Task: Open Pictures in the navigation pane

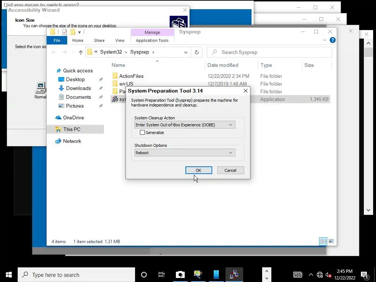Action: [75, 106]
